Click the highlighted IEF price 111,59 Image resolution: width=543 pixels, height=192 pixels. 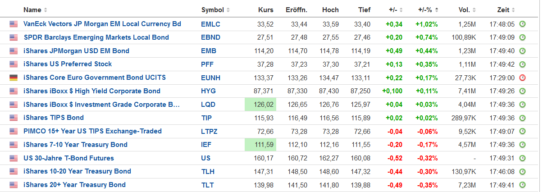[260, 145]
